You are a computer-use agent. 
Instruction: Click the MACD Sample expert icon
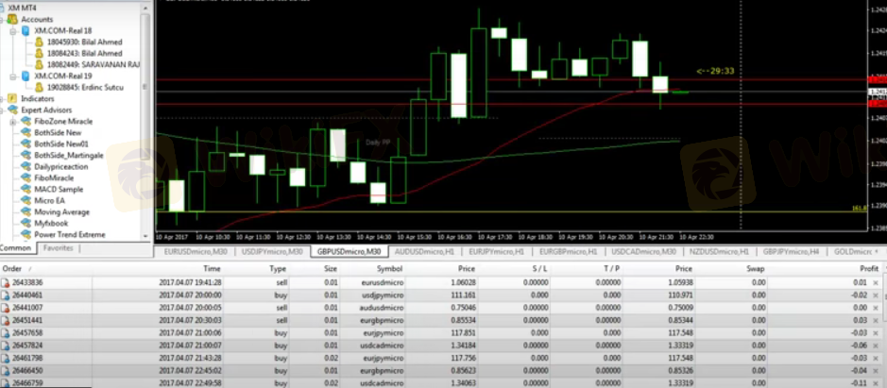point(26,189)
